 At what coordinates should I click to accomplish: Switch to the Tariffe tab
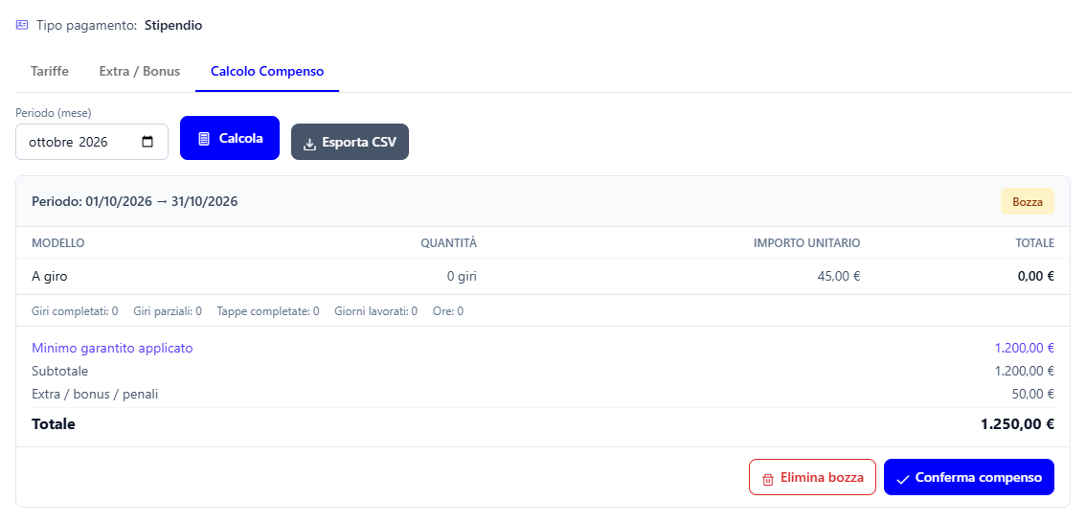[50, 71]
